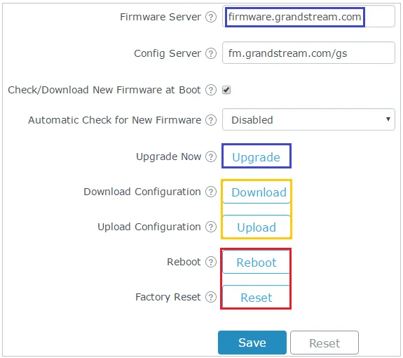Show help for Automatic Check for New Firmware
The height and width of the screenshot is (358, 403).
coord(211,120)
